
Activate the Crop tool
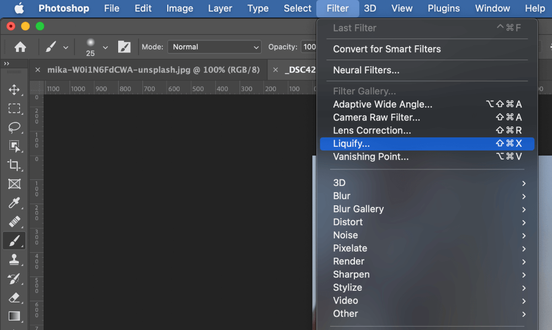[x=14, y=165]
